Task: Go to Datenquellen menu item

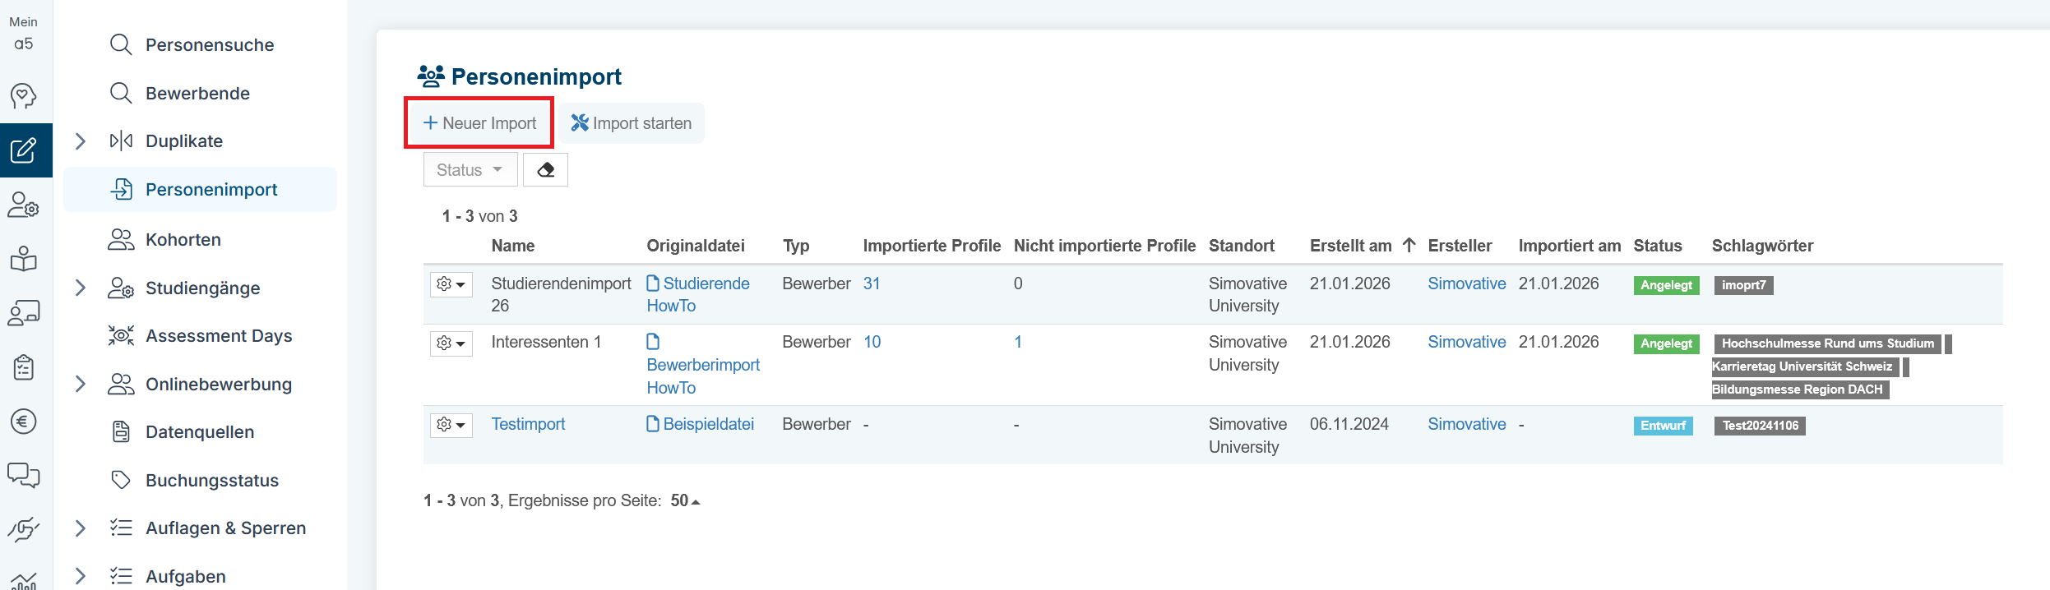Action: (x=199, y=432)
